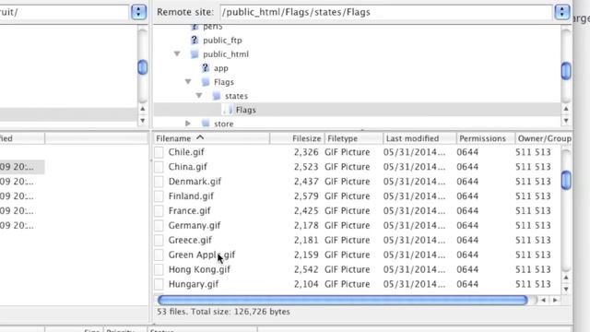This screenshot has height=332, width=590.
Task: Select the Denmark.gif file
Action: (x=195, y=182)
